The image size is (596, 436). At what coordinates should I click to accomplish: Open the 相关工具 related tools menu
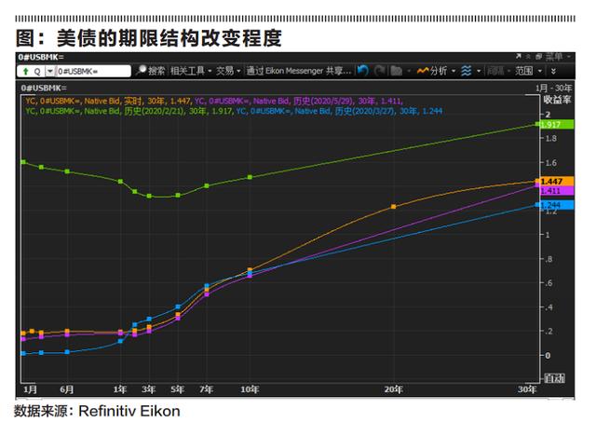(190, 71)
